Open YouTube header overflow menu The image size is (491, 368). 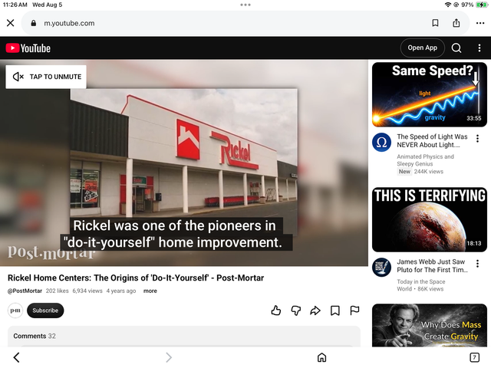point(479,48)
